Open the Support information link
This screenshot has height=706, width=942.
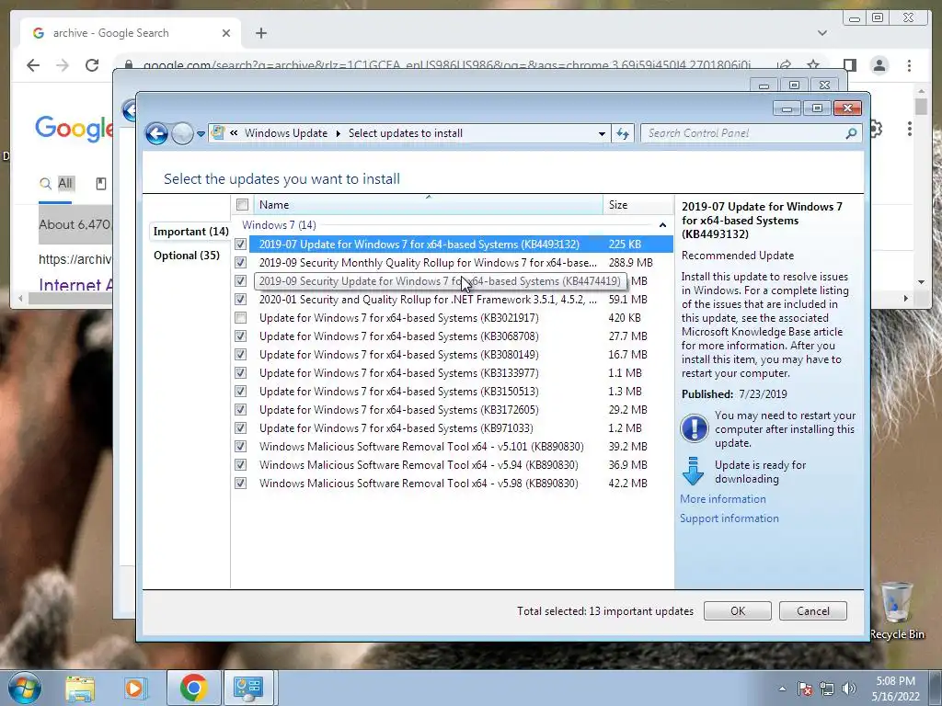coord(729,518)
